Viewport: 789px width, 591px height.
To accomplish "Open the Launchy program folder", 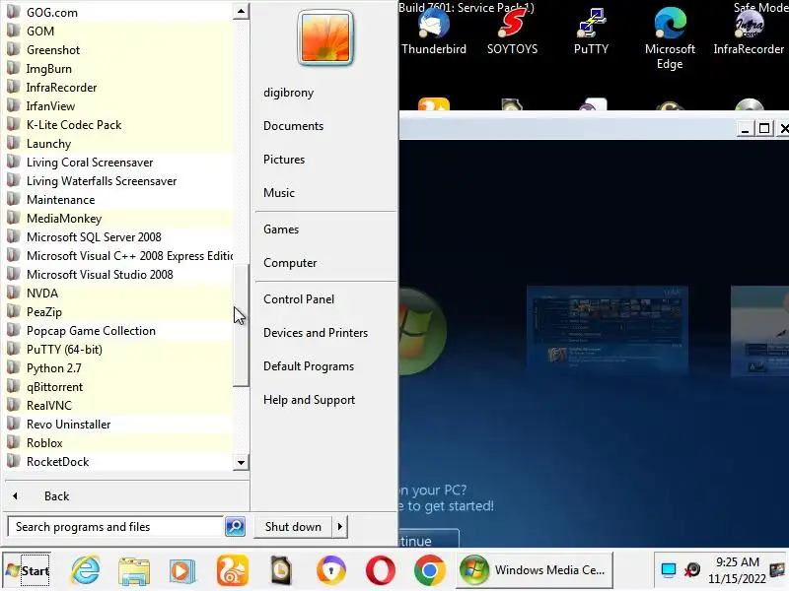I will [118, 143].
